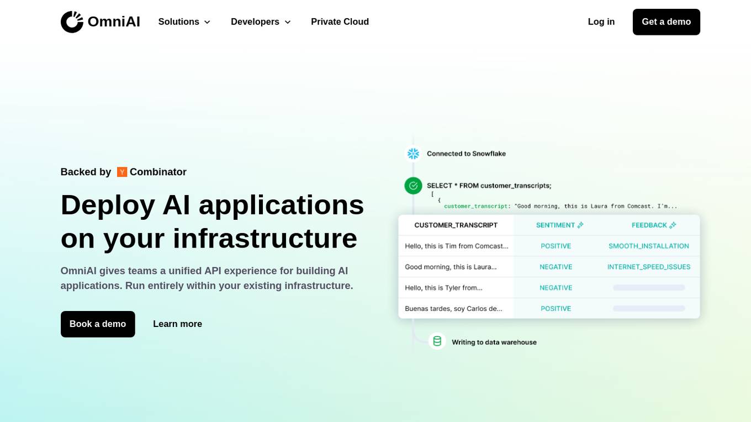Click the 'Connected to Snowflake' label
The image size is (751, 422).
coord(466,154)
